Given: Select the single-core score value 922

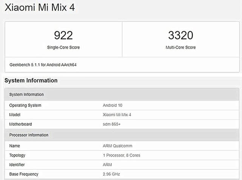Looking at the screenshot, I should [x=63, y=35].
